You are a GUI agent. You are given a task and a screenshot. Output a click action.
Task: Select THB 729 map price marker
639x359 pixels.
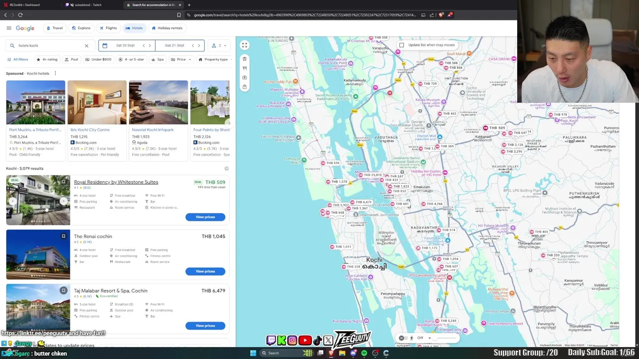tap(427, 84)
